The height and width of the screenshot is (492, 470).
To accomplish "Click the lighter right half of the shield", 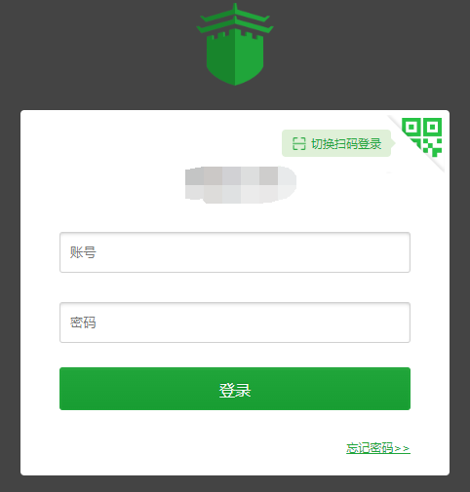I will [x=250, y=57].
